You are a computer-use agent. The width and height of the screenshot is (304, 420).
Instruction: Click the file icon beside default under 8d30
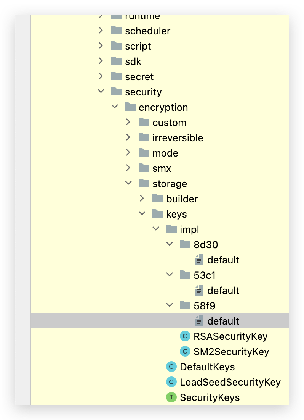click(x=198, y=260)
